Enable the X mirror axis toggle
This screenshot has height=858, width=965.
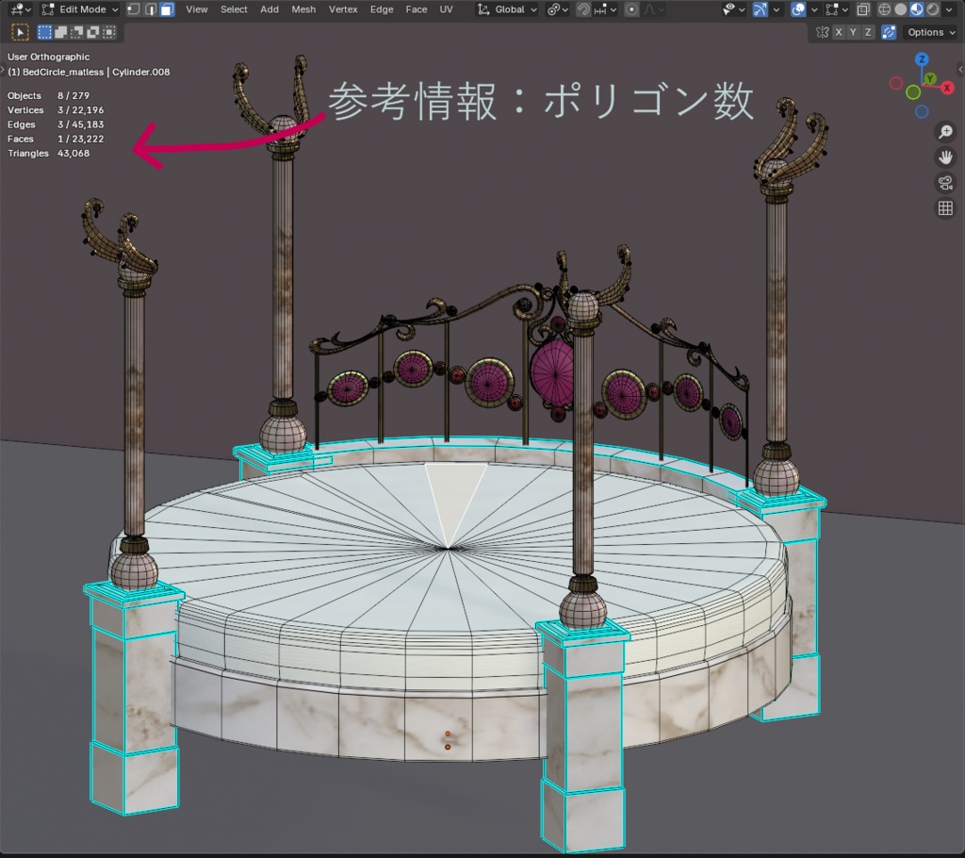click(838, 32)
